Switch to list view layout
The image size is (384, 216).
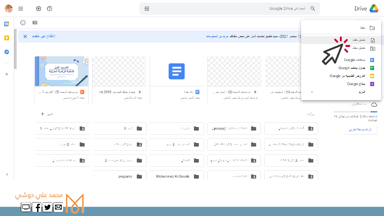(35, 23)
